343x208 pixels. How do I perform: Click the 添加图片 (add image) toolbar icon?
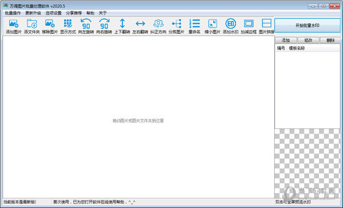14,26
